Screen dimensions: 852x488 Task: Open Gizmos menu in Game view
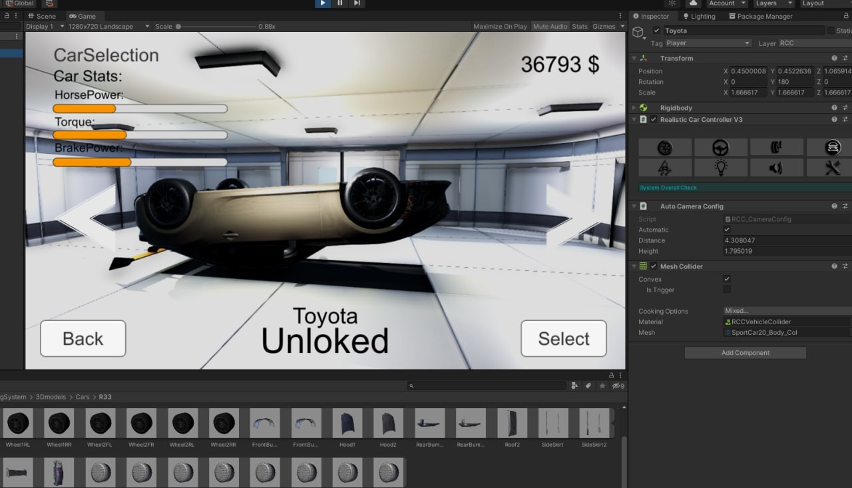pyautogui.click(x=608, y=27)
